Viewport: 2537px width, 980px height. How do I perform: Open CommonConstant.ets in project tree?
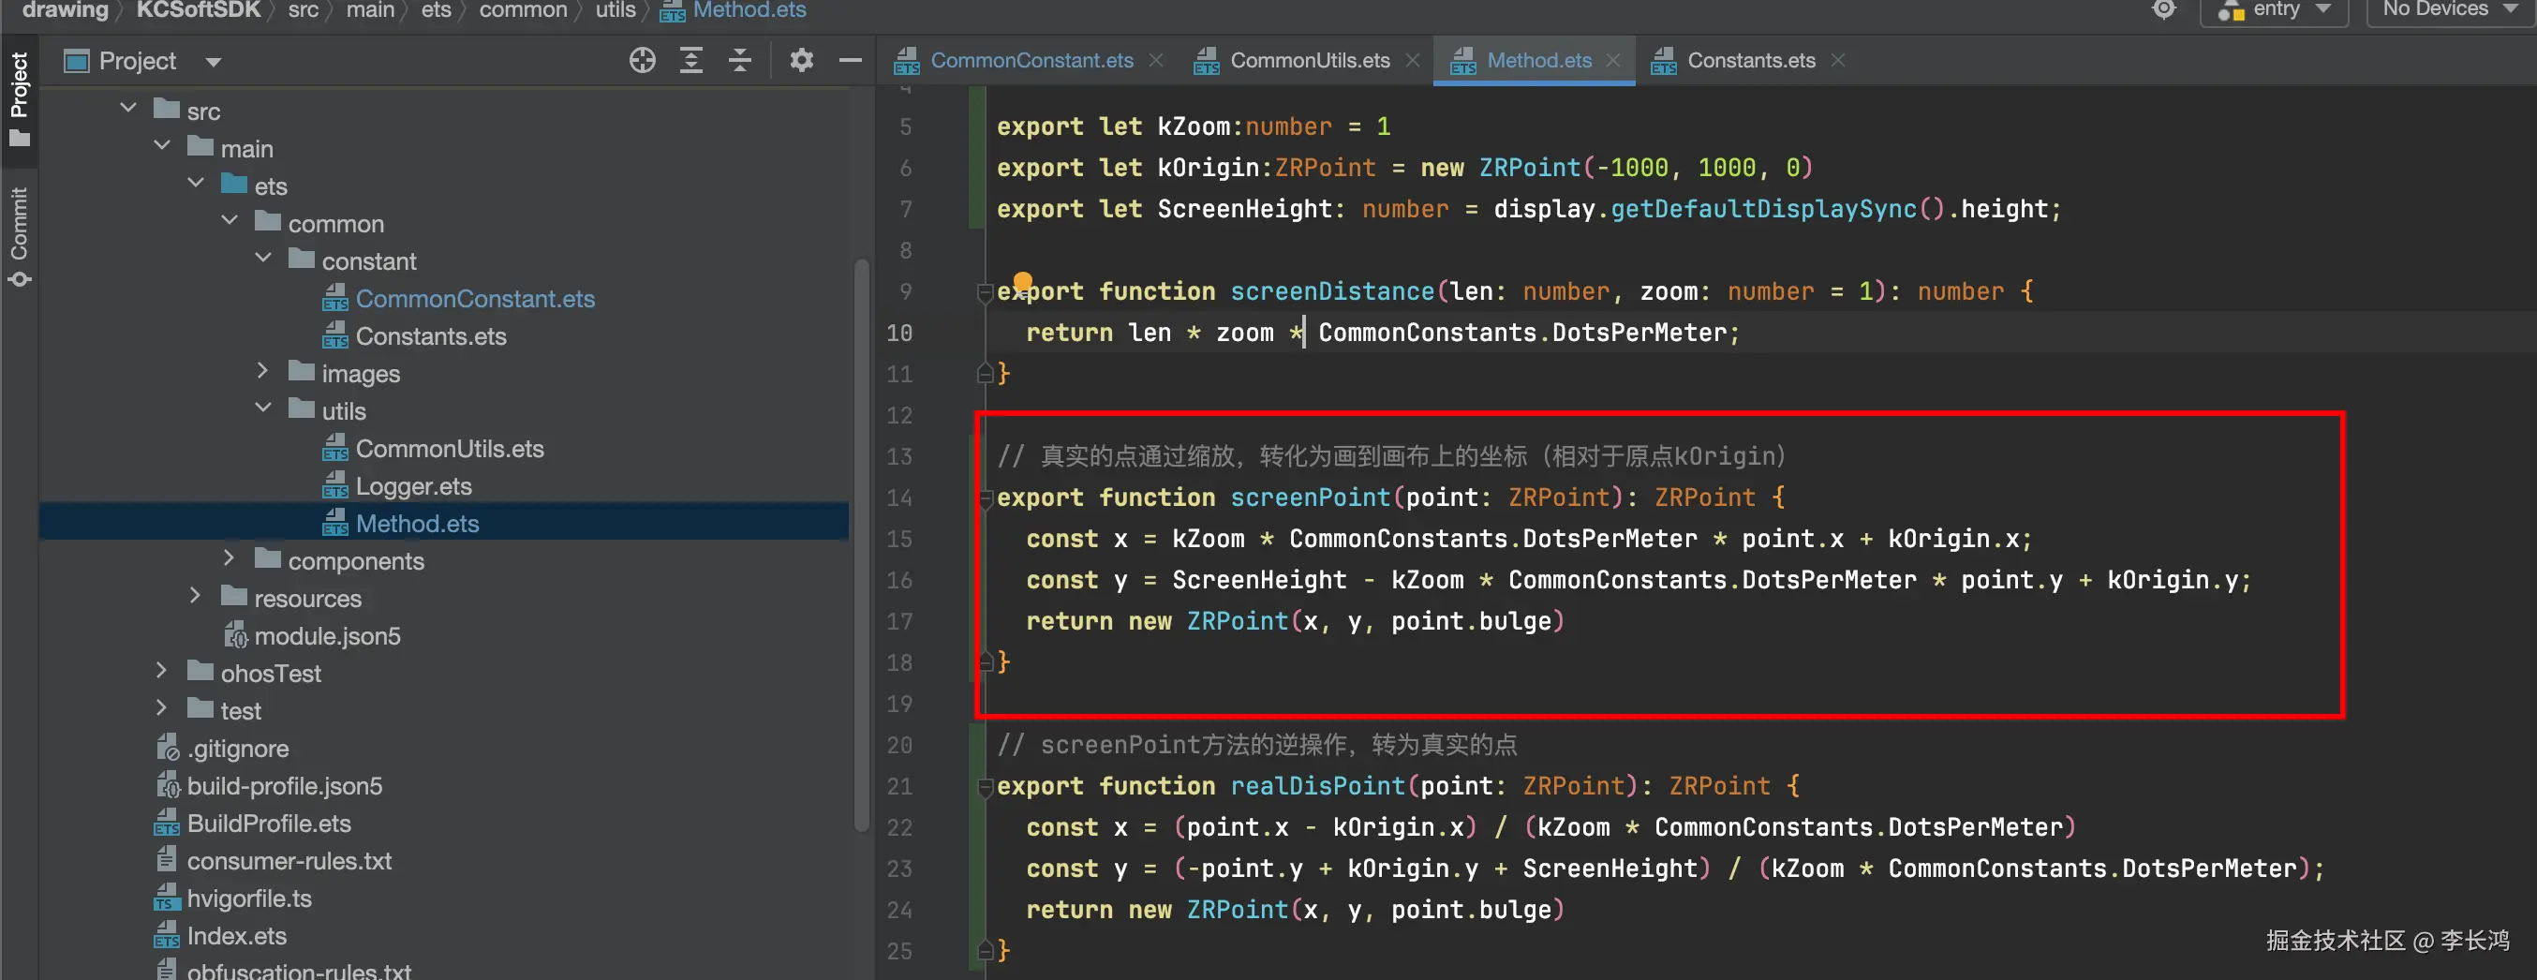click(x=475, y=299)
